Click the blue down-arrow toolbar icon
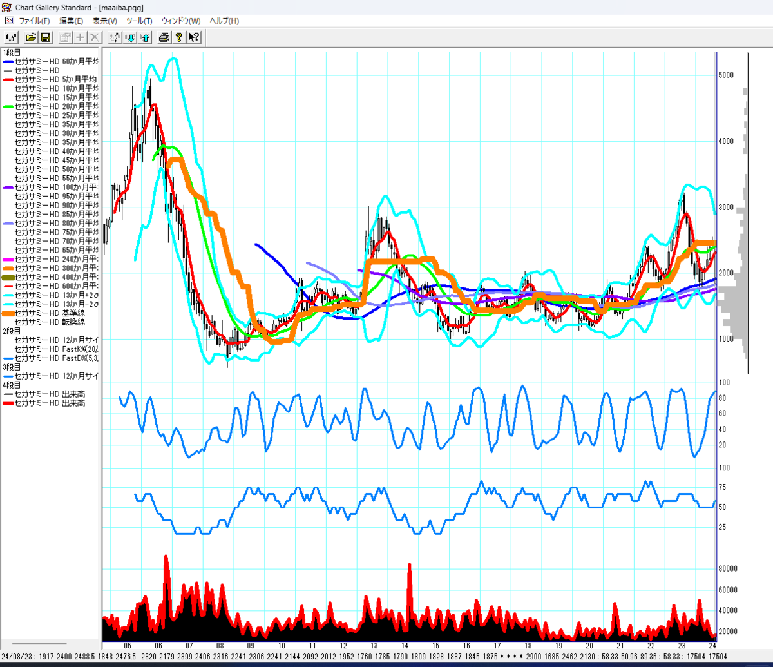The image size is (773, 667). pos(130,37)
